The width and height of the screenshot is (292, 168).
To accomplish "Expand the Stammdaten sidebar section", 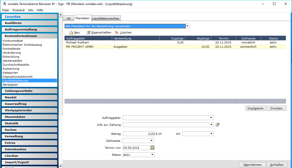I will click(29, 117).
